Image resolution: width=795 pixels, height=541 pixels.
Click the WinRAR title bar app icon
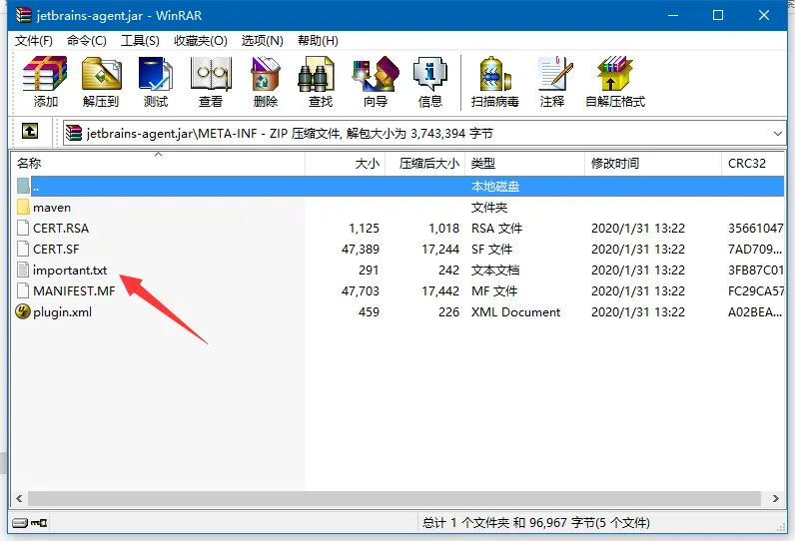pyautogui.click(x=23, y=15)
